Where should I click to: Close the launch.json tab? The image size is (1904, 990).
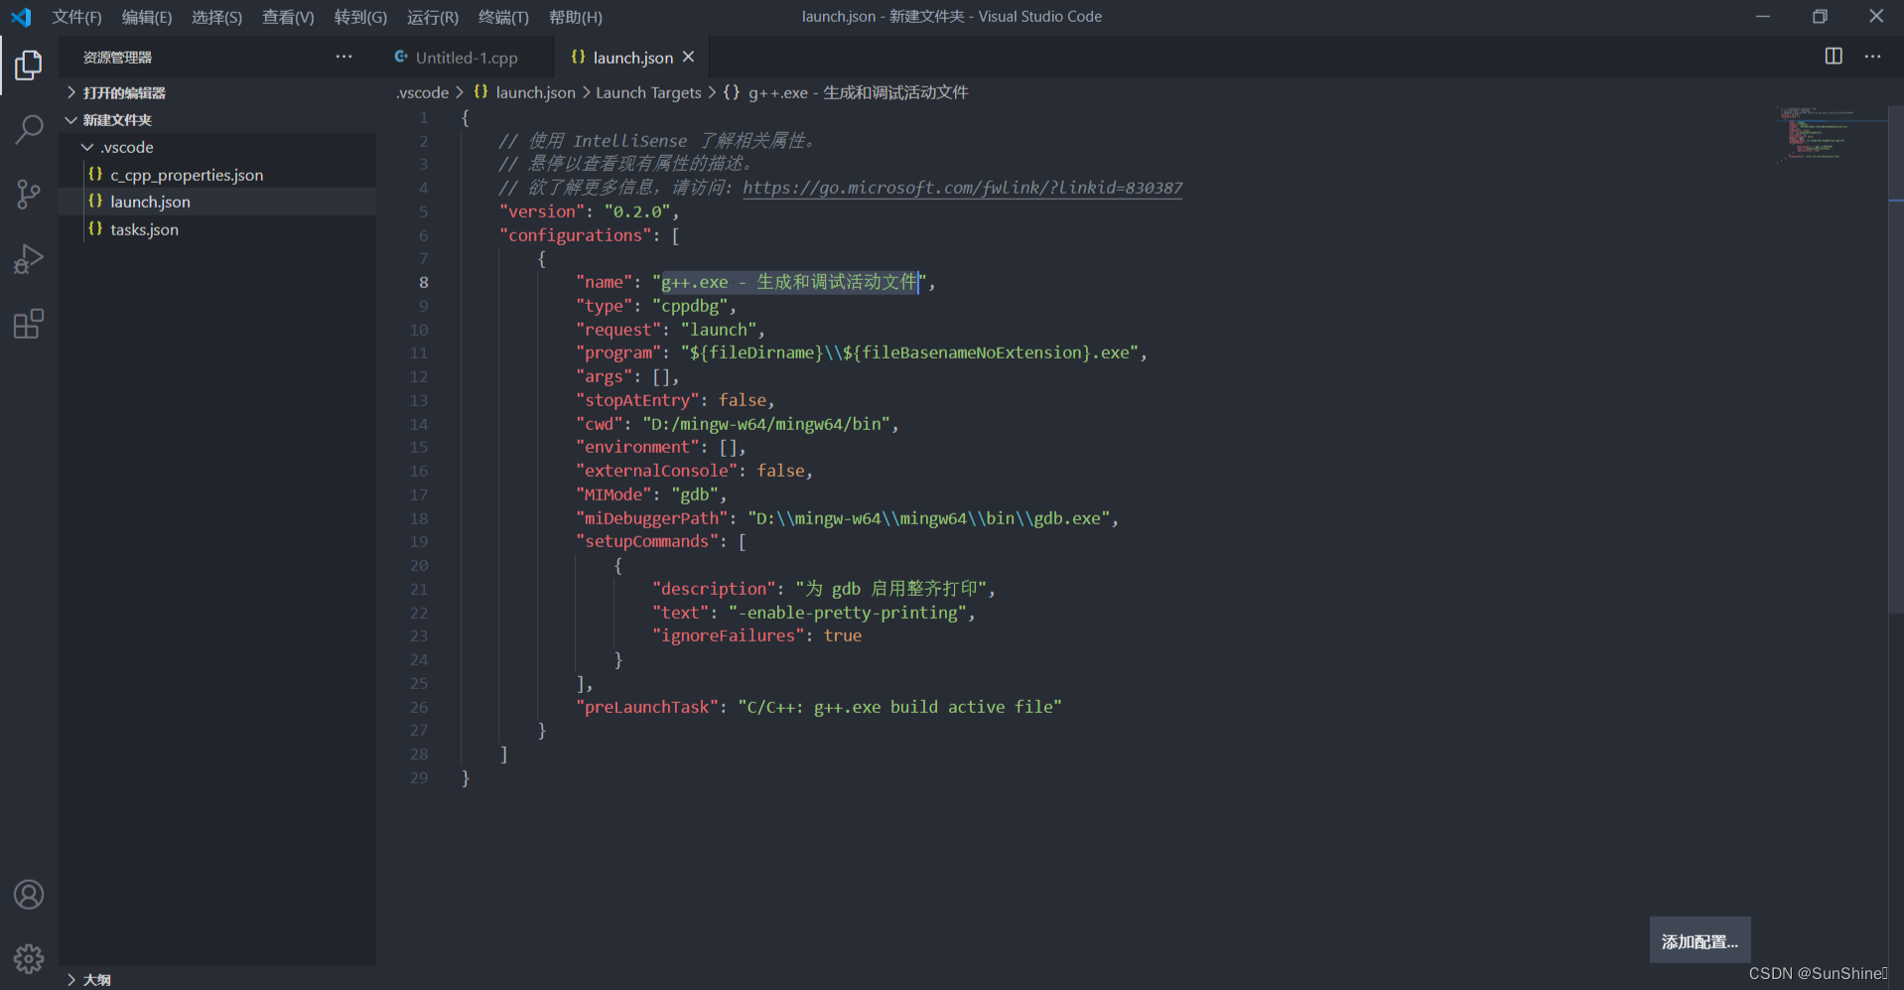point(689,58)
